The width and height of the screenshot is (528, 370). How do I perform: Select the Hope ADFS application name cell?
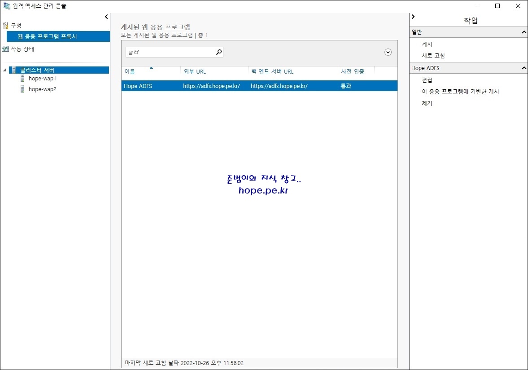[138, 86]
